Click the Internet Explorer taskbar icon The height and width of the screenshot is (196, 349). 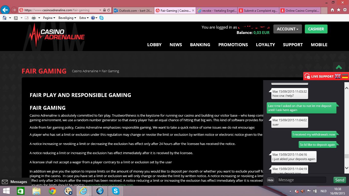(x=83, y=191)
